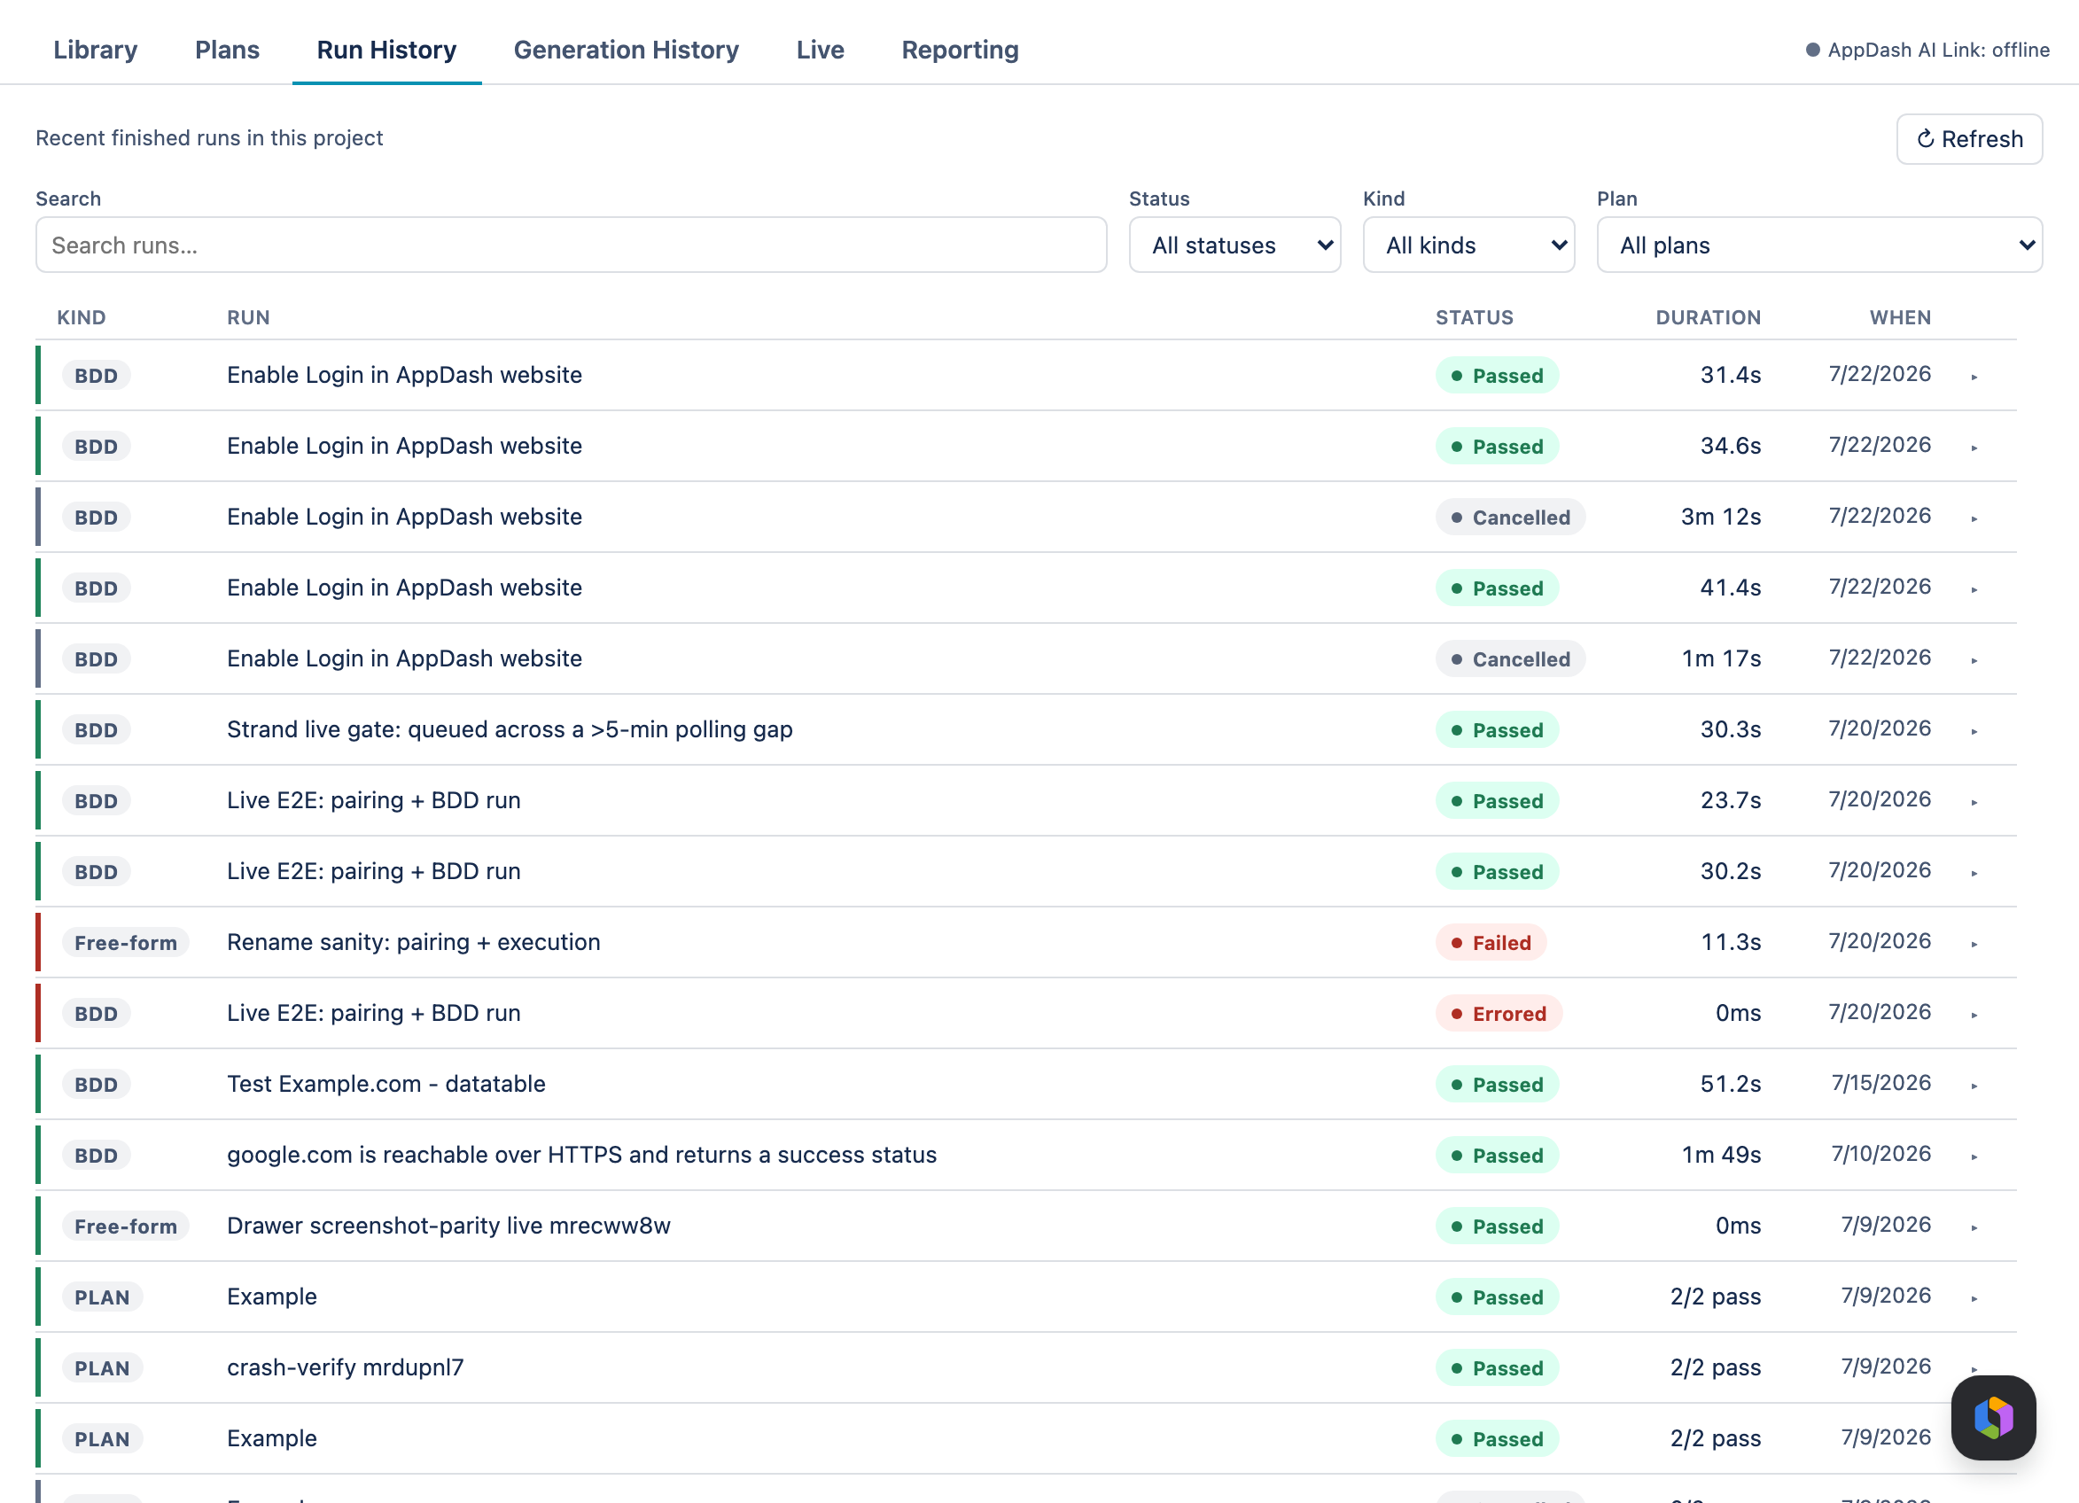Click the RUN column header

pos(248,317)
